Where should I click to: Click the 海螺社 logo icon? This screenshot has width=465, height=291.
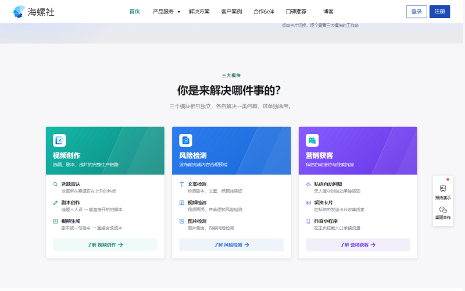click(19, 12)
